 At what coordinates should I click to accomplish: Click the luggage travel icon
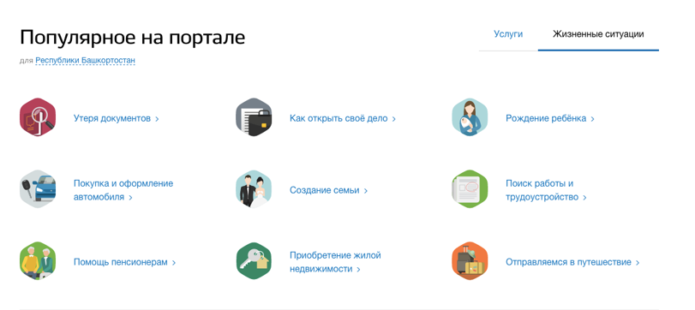point(470,261)
